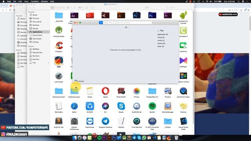The image size is (251, 141).
Task: Select the application (0) tag
Action: pyautogui.click(x=163, y=34)
